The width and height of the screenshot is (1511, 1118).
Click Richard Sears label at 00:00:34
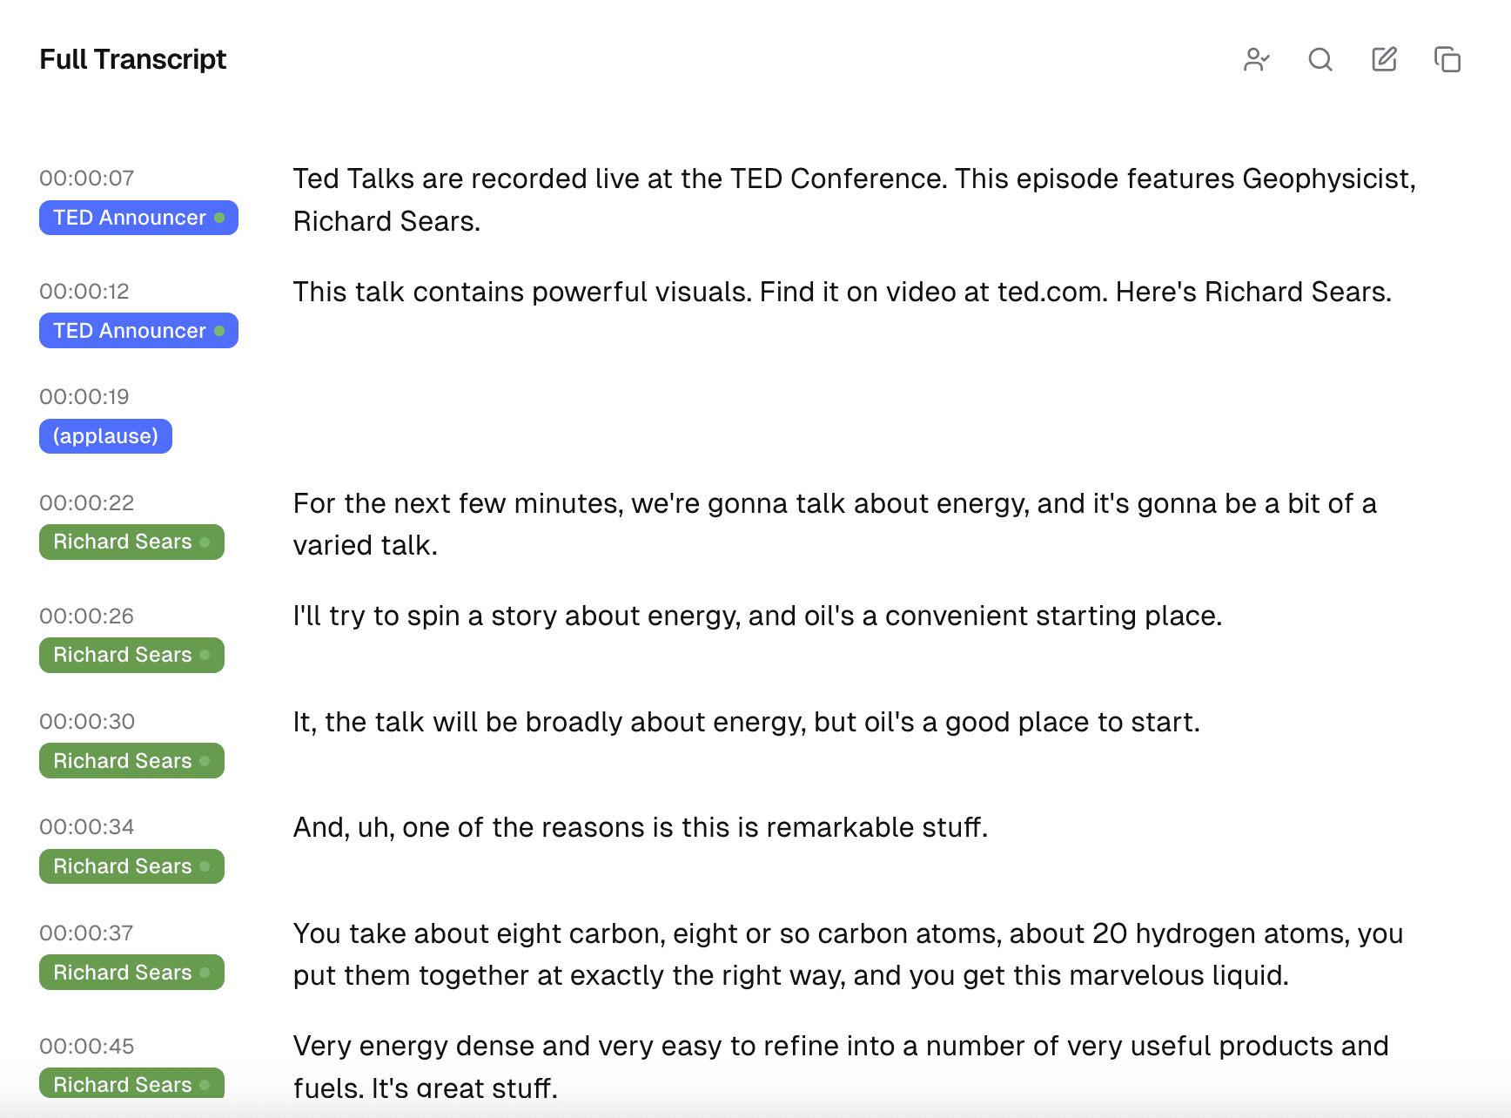click(131, 866)
